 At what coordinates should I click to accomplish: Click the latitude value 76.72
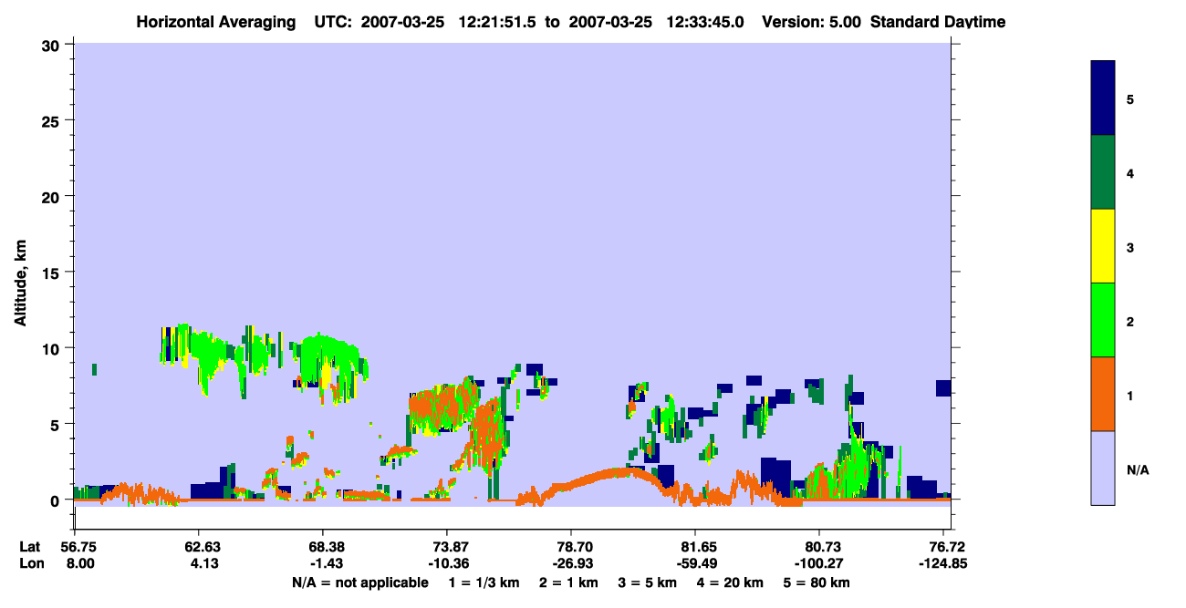click(948, 547)
